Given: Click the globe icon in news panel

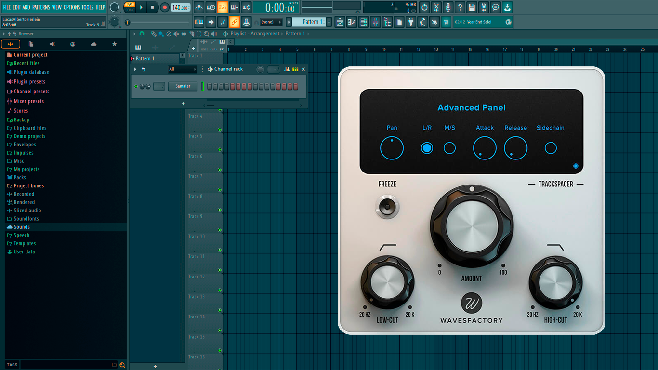Looking at the screenshot, I should 508,22.
